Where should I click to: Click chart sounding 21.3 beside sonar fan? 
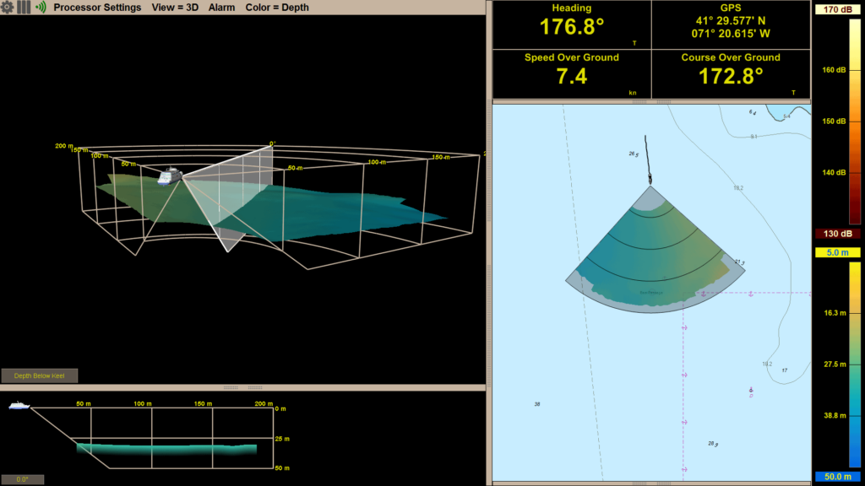(740, 262)
